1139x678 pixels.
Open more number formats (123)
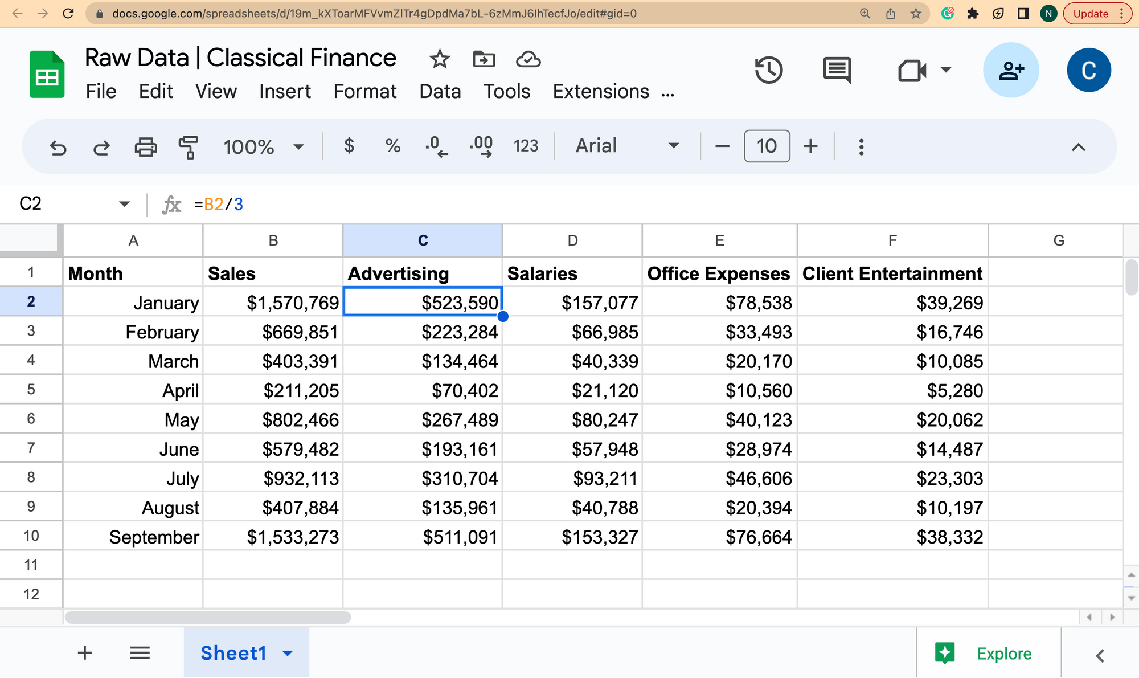526,146
